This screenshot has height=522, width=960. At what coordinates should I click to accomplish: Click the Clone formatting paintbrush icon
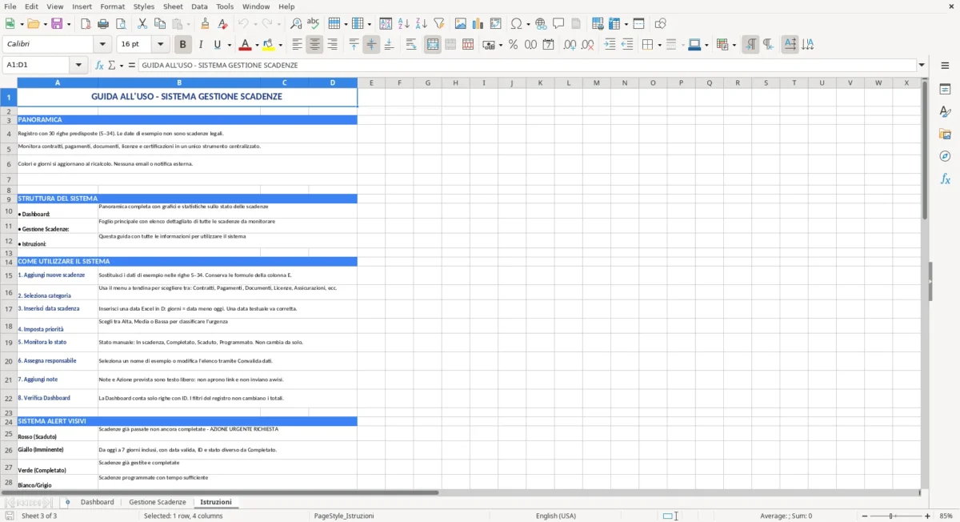click(x=206, y=24)
